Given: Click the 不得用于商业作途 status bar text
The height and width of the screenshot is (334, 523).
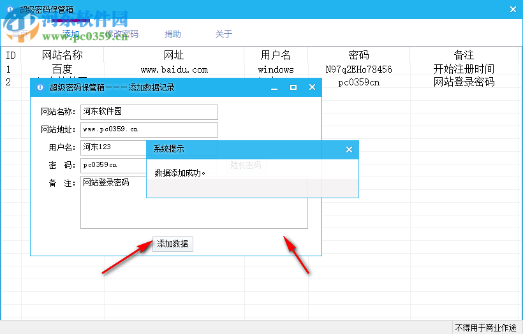Looking at the screenshot, I should point(485,328).
